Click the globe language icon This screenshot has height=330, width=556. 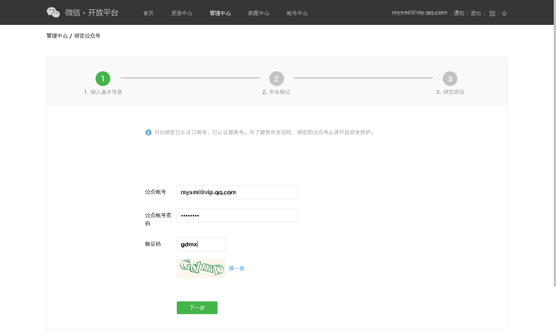[504, 14]
